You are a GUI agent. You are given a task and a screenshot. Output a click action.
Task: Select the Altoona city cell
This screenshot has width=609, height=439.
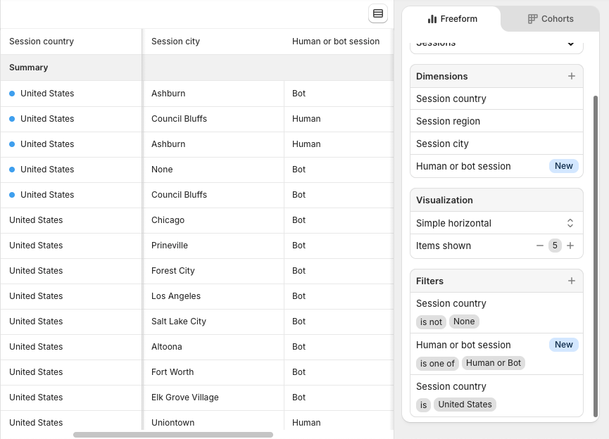point(213,347)
